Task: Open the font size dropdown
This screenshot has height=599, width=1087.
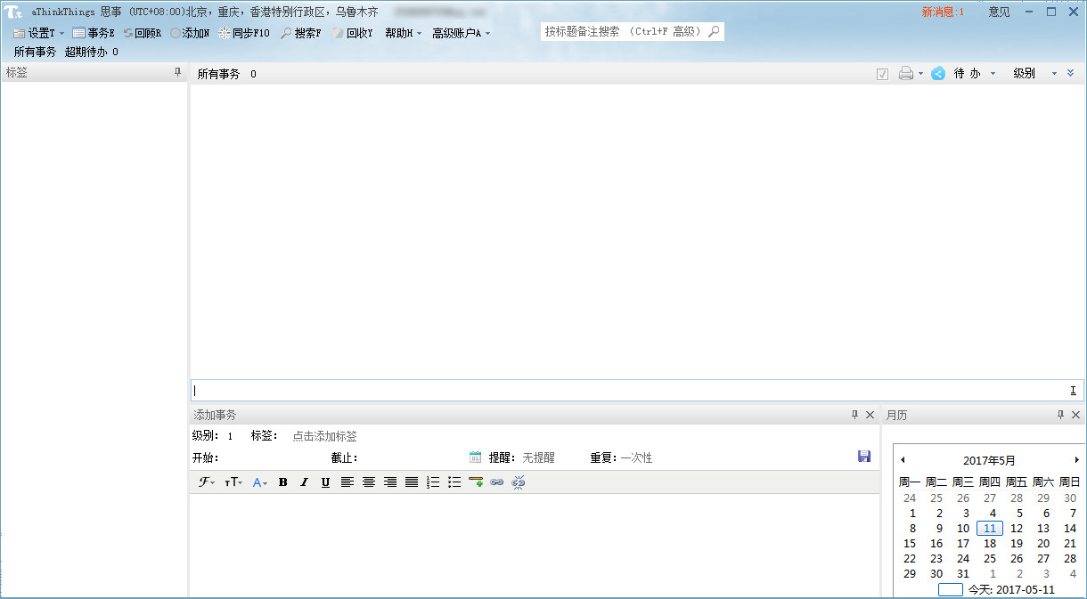Action: coord(233,482)
